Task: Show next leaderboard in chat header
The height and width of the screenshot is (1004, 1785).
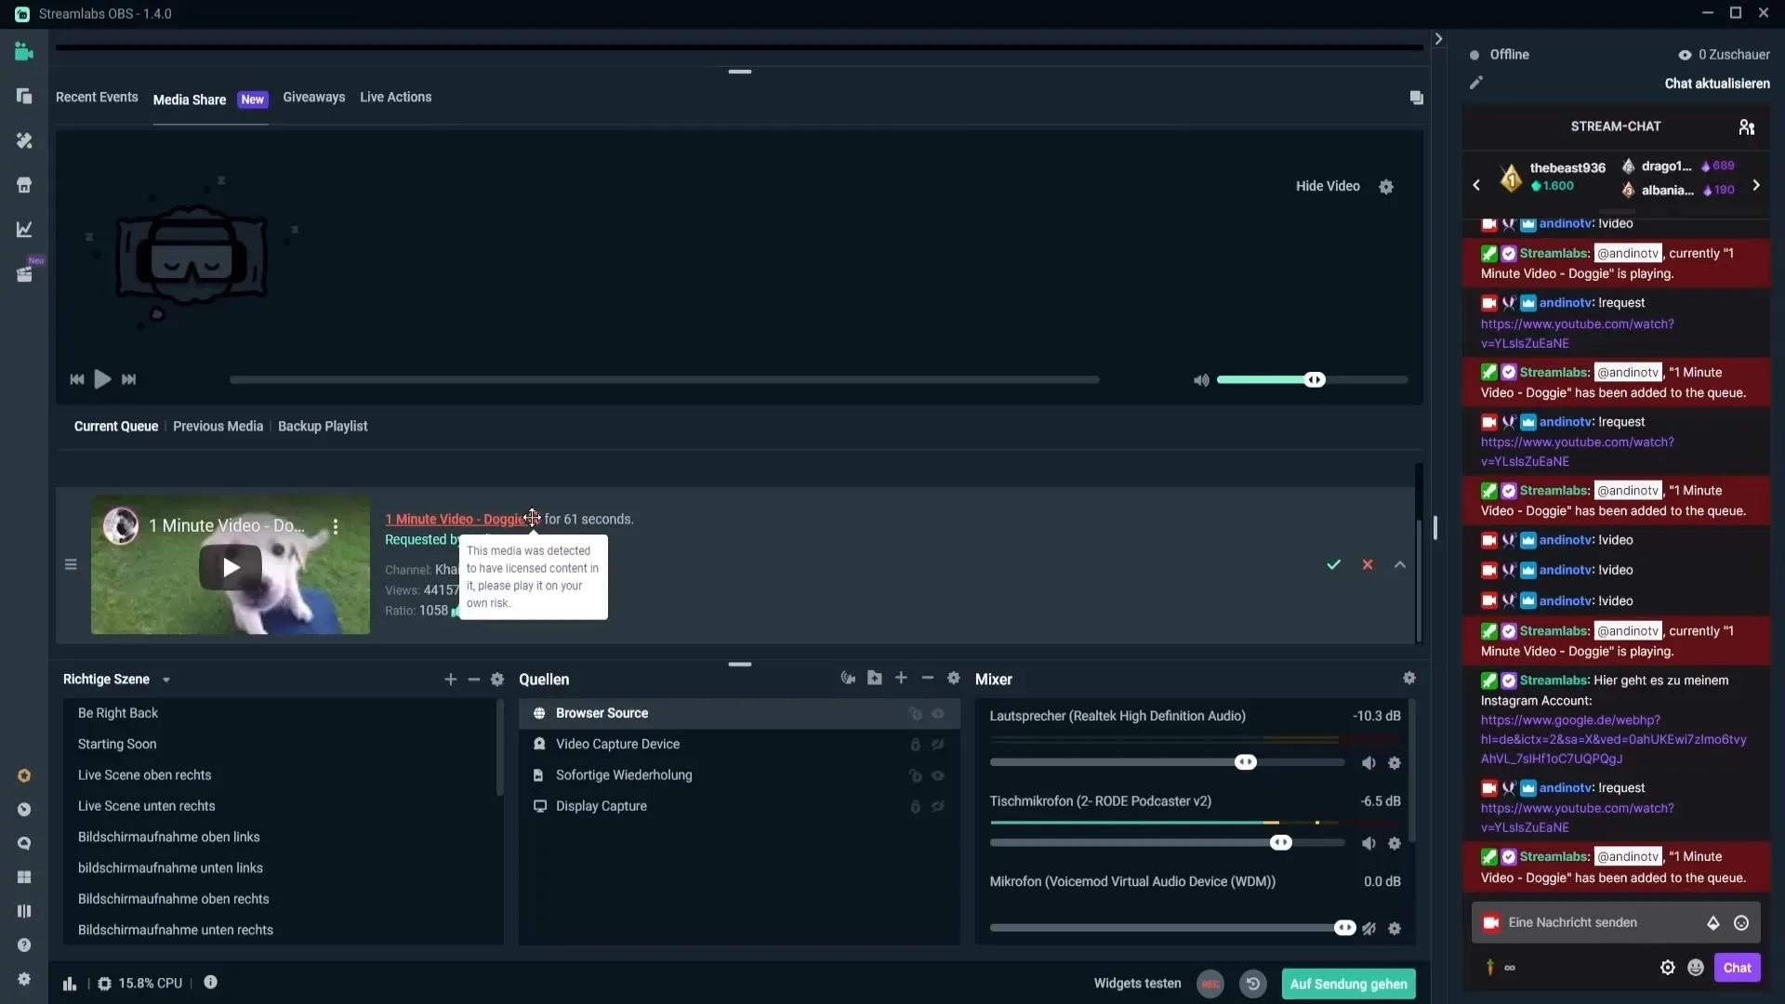Action: pyautogui.click(x=1756, y=186)
